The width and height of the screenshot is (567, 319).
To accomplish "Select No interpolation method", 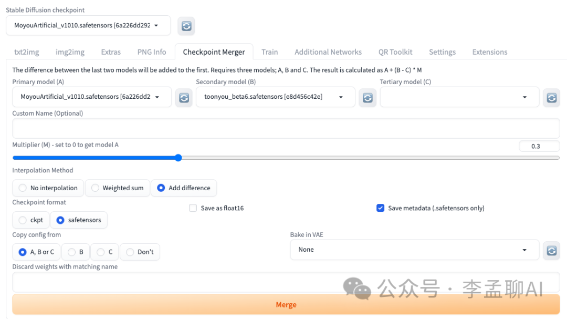I will coord(48,188).
